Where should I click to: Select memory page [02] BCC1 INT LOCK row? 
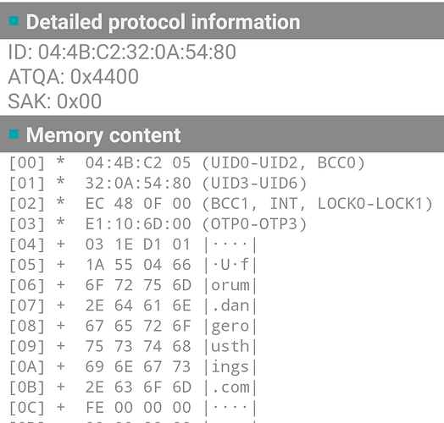(x=221, y=204)
